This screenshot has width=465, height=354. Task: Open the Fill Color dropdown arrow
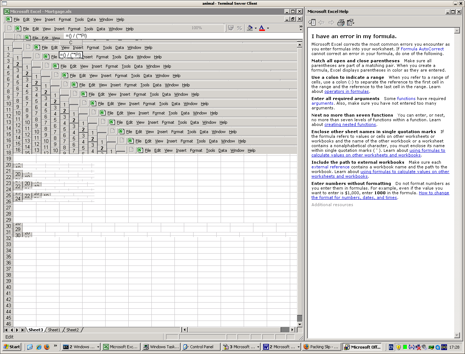pos(256,28)
